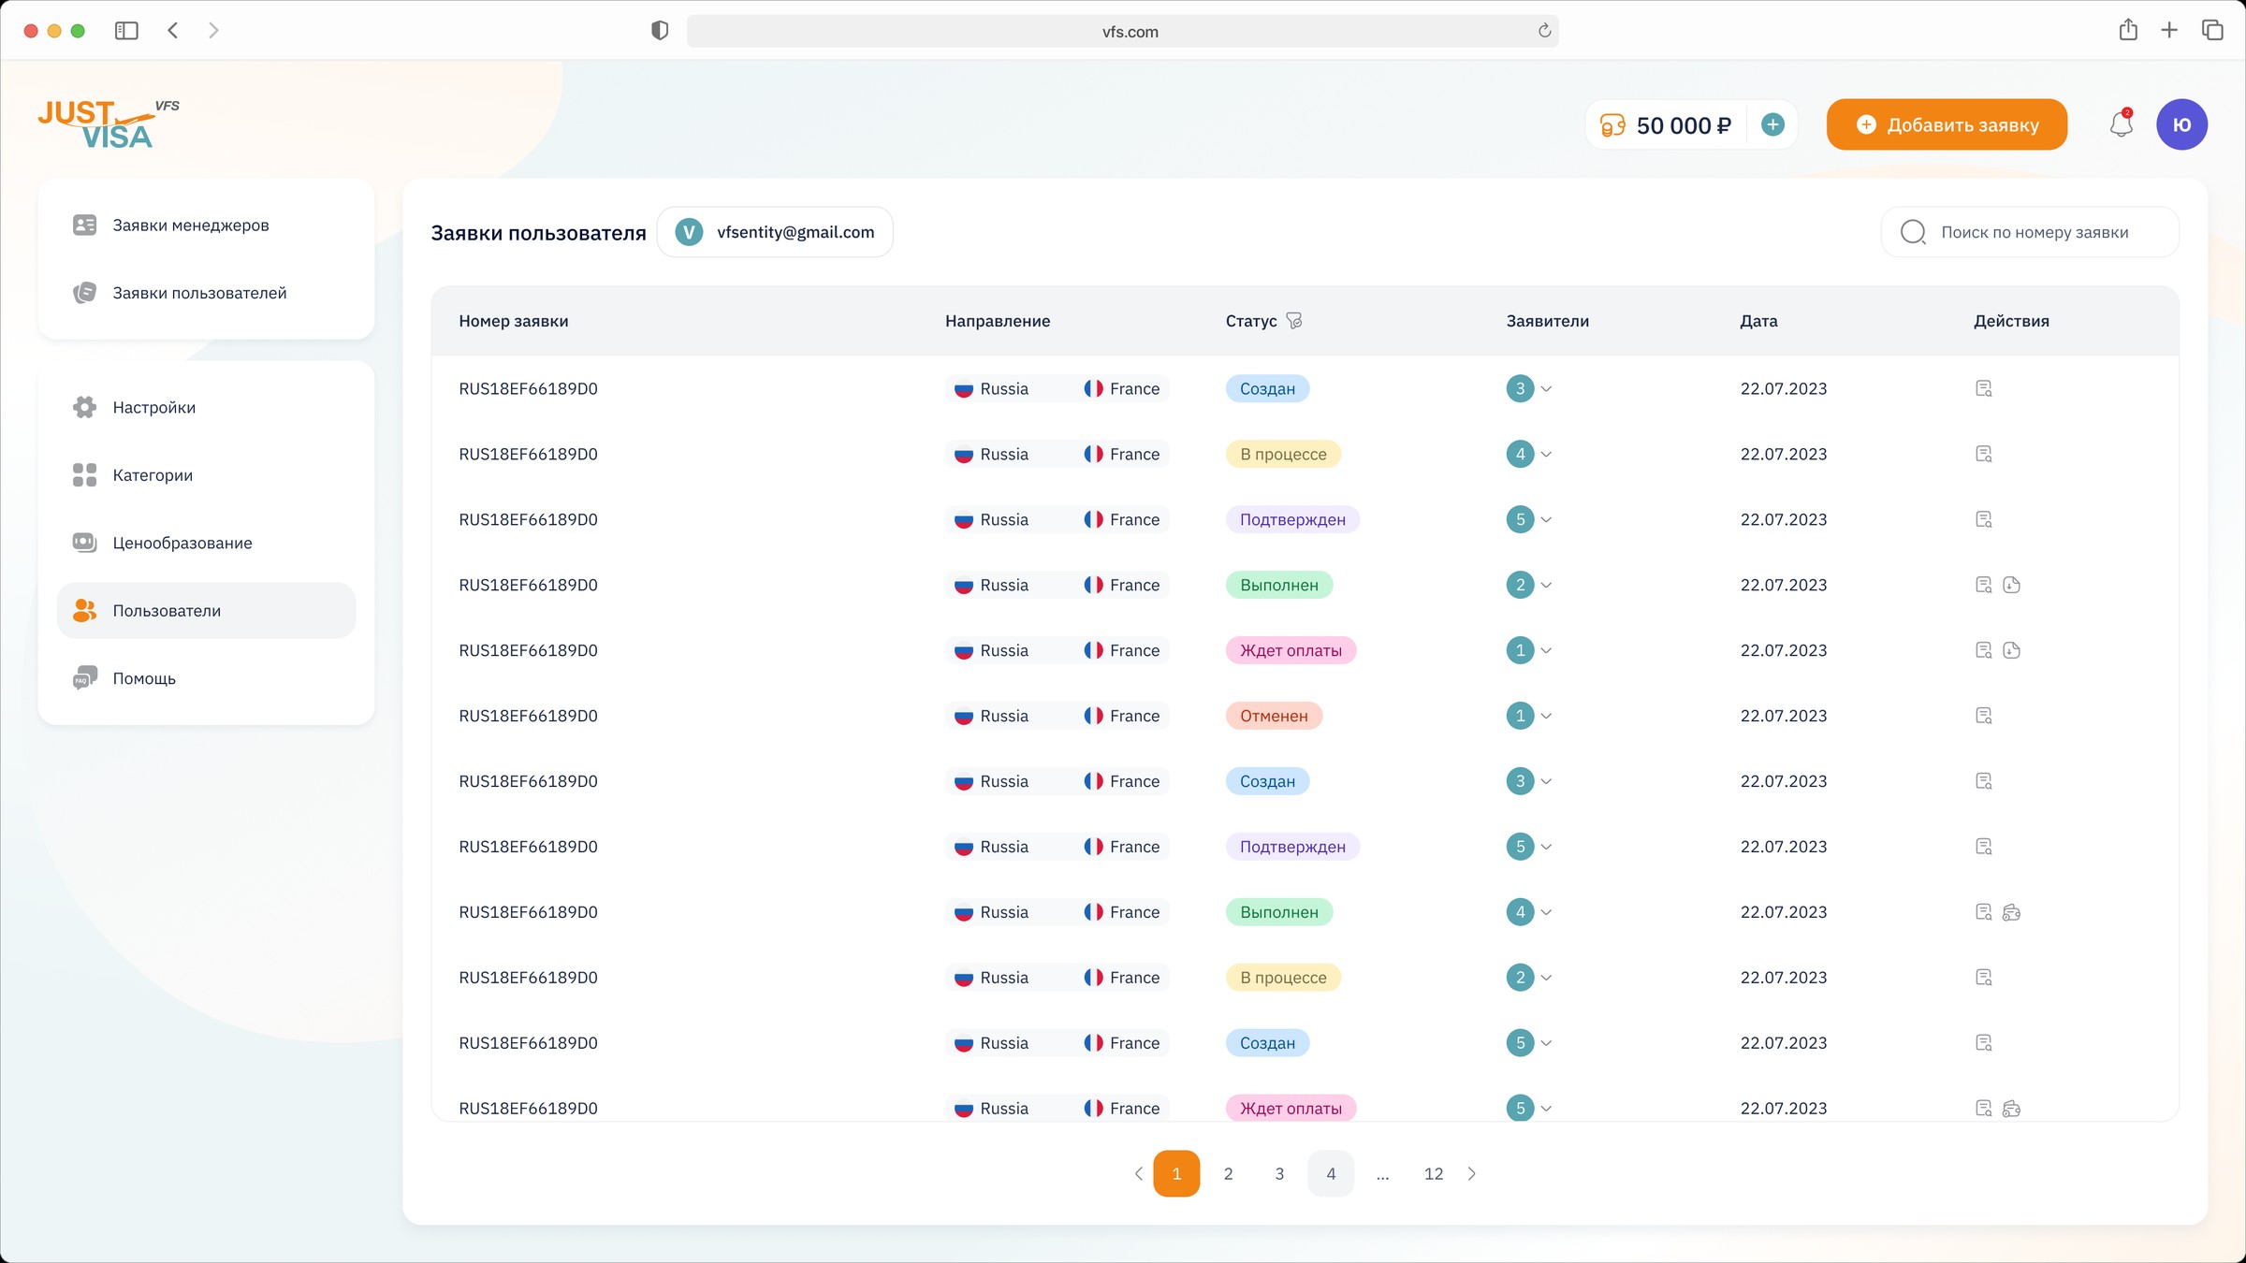2246x1263 pixels.
Task: Click the plus icon to top up balance
Action: pyautogui.click(x=1772, y=124)
